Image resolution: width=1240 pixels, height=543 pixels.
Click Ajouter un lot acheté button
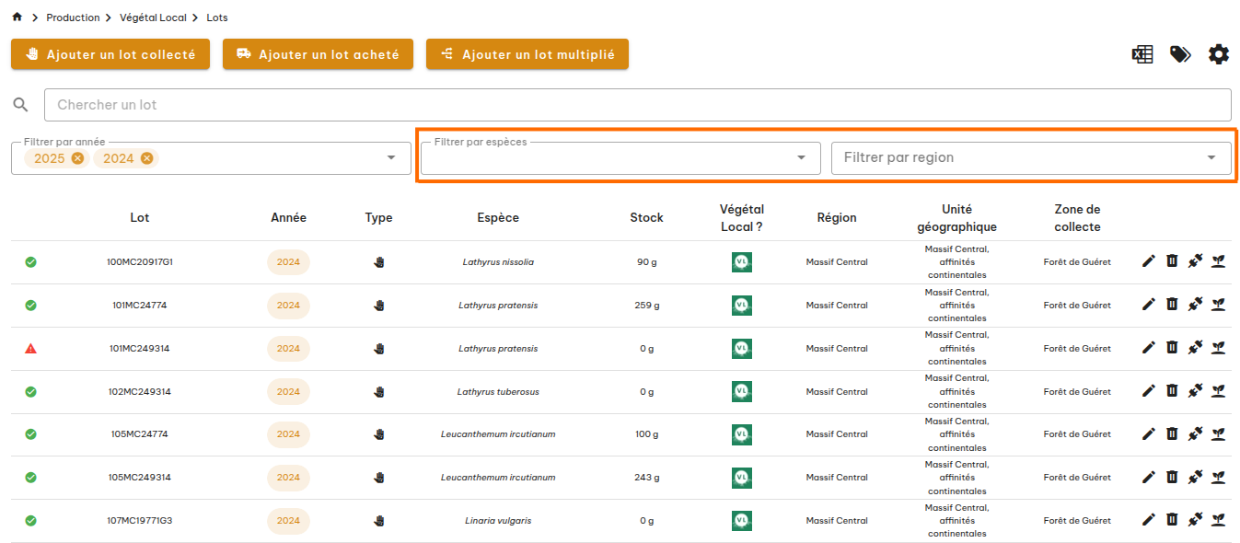[318, 54]
